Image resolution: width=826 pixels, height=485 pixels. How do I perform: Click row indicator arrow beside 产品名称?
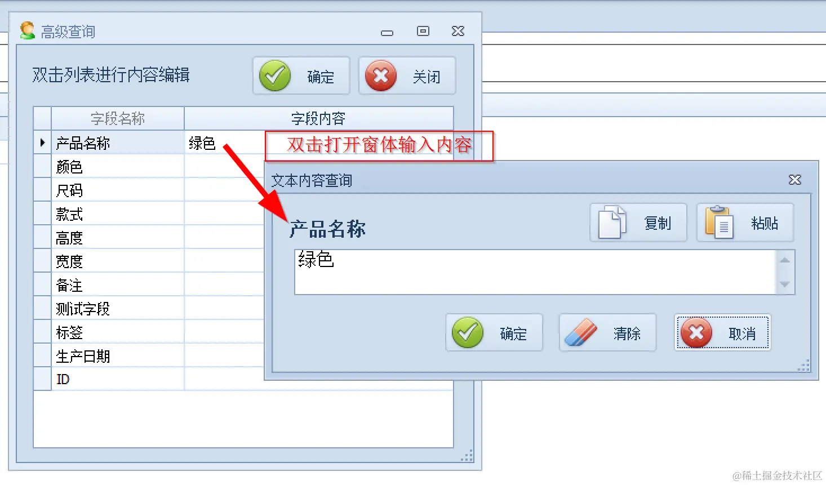pos(43,143)
